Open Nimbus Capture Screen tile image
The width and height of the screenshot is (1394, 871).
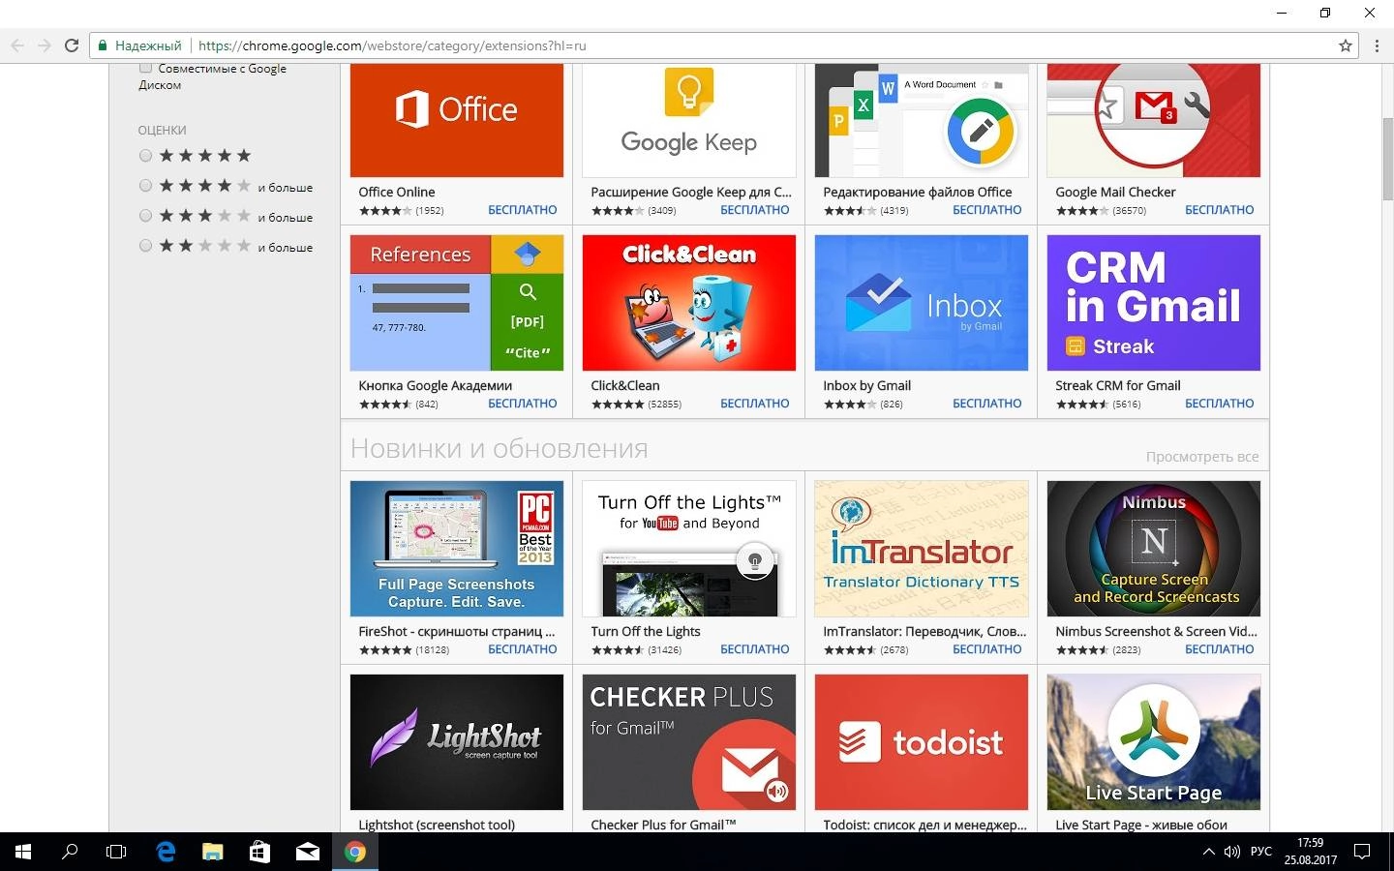coord(1154,549)
